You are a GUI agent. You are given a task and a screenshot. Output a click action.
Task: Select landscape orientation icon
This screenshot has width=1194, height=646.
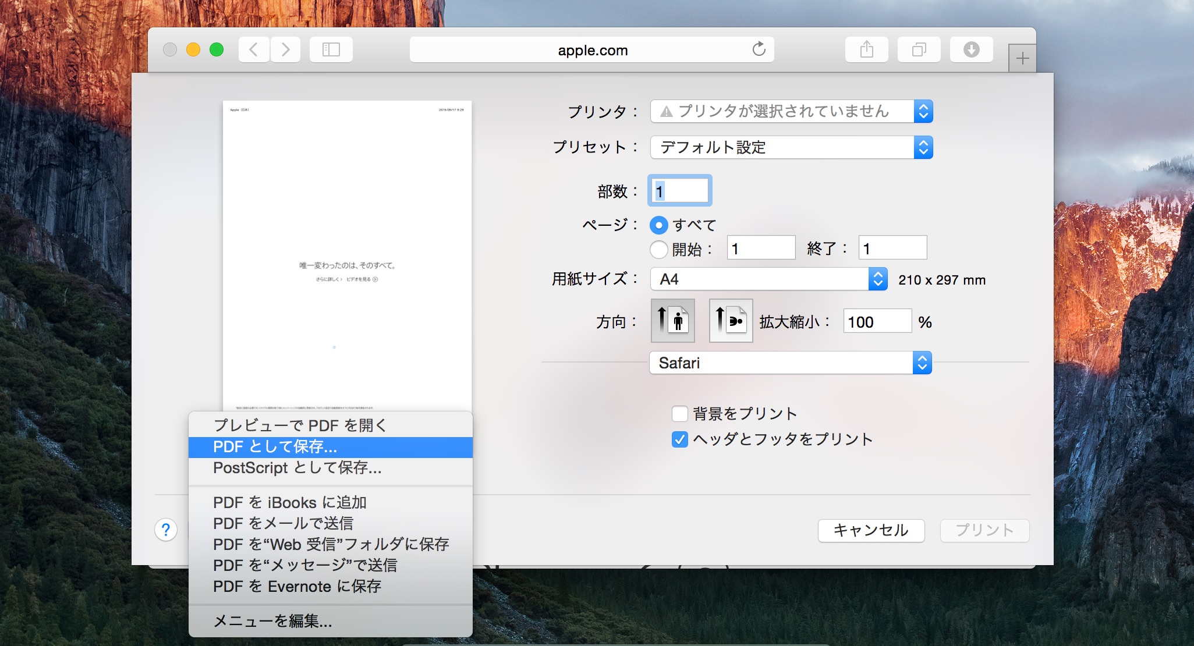[731, 320]
